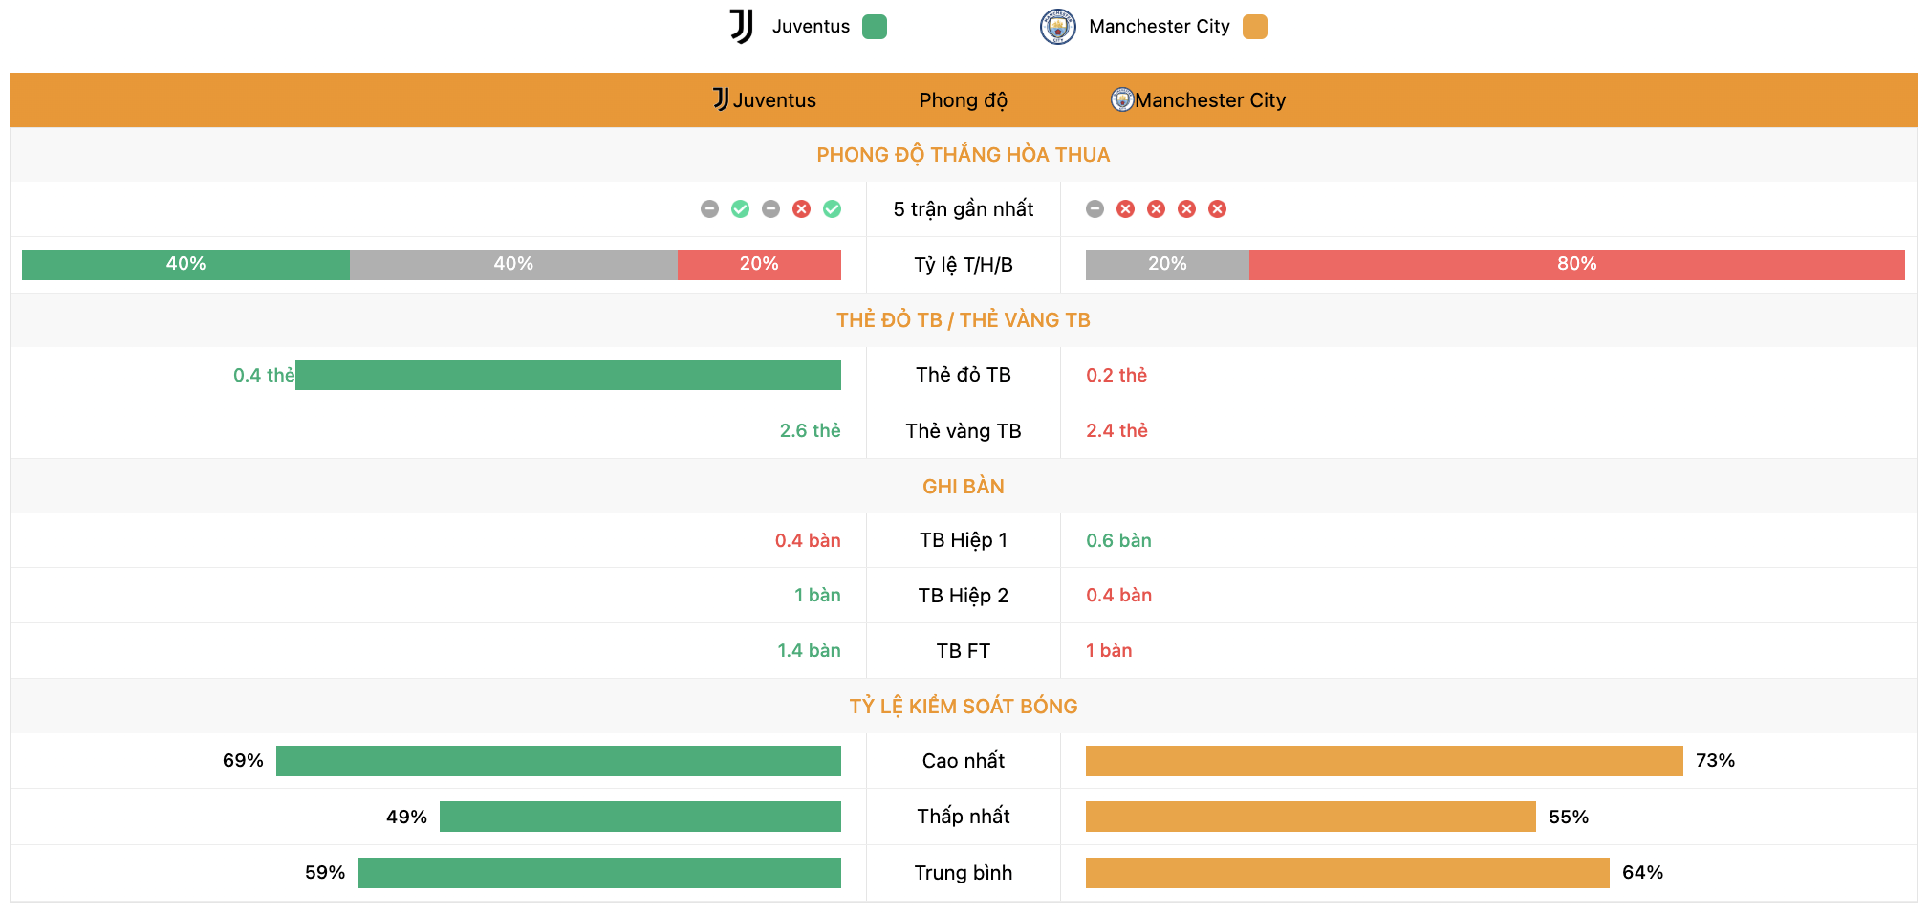Image resolution: width=1929 pixels, height=916 pixels.
Task: Click Juventus third recent-match draw icon
Action: pyautogui.click(x=770, y=209)
